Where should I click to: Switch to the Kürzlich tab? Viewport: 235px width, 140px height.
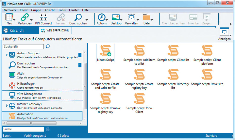[x=20, y=30]
